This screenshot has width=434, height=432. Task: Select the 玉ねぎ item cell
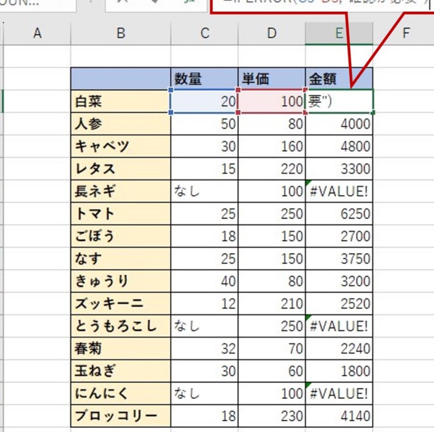click(x=121, y=371)
